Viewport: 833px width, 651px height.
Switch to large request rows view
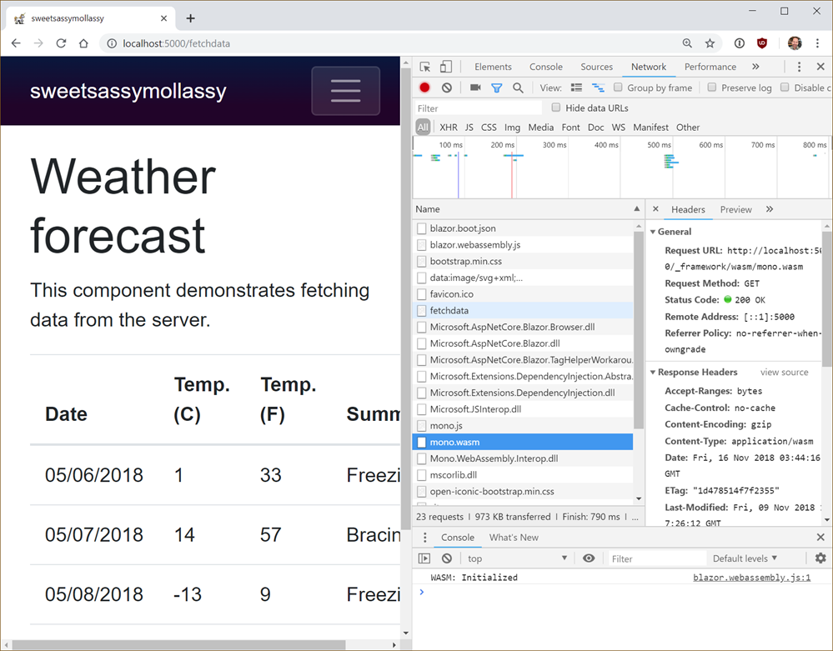coord(576,88)
